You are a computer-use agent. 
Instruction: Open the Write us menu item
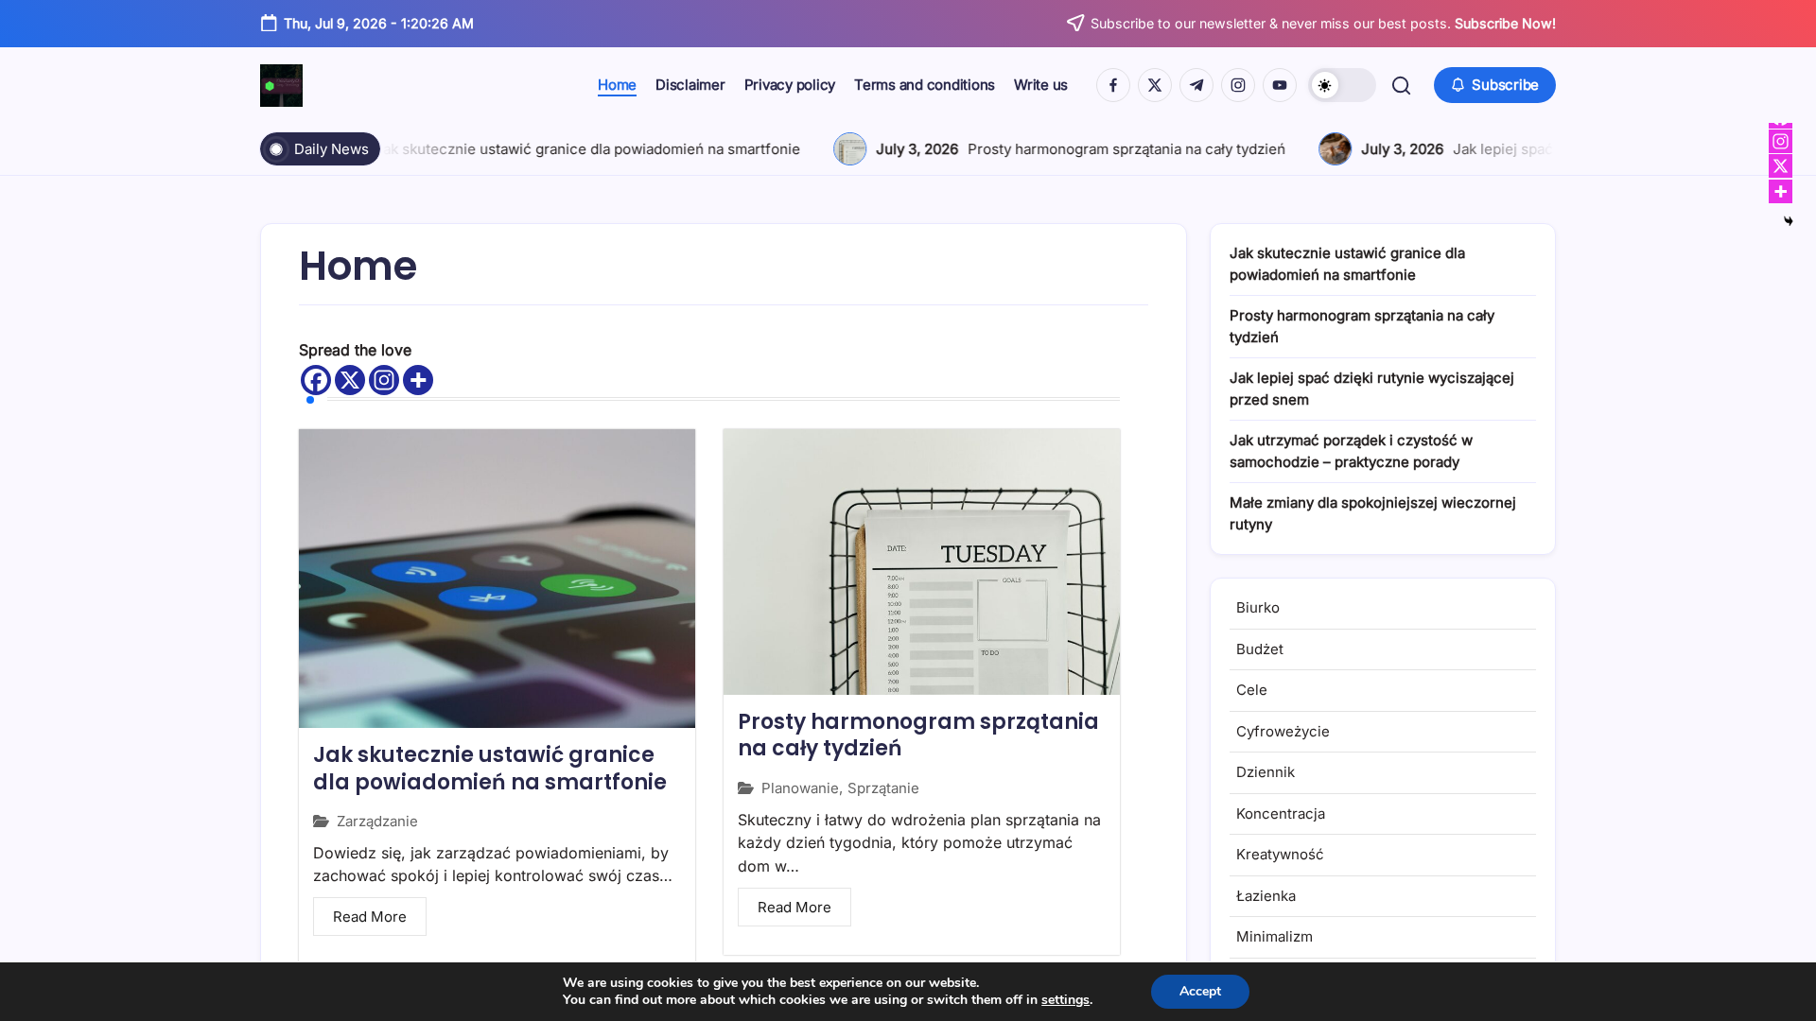pyautogui.click(x=1040, y=85)
